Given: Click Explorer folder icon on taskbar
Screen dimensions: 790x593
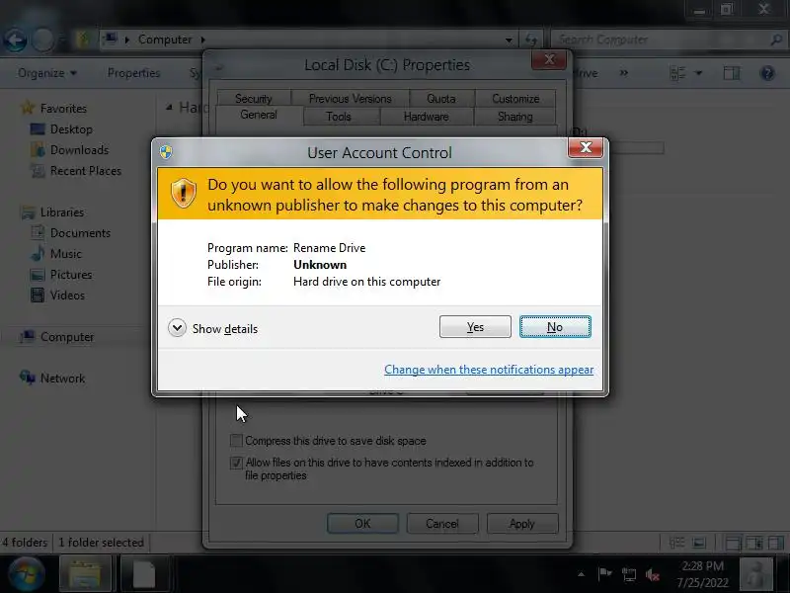Looking at the screenshot, I should pos(85,573).
